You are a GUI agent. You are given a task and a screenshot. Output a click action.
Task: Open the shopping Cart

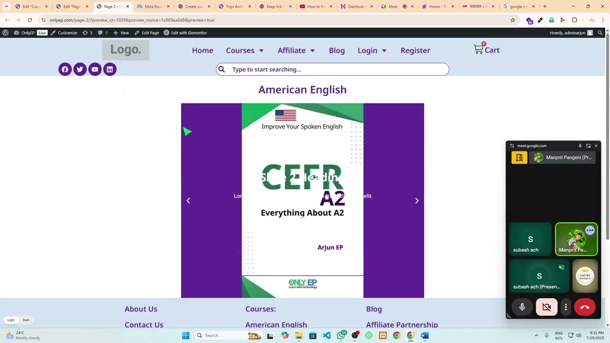487,50
